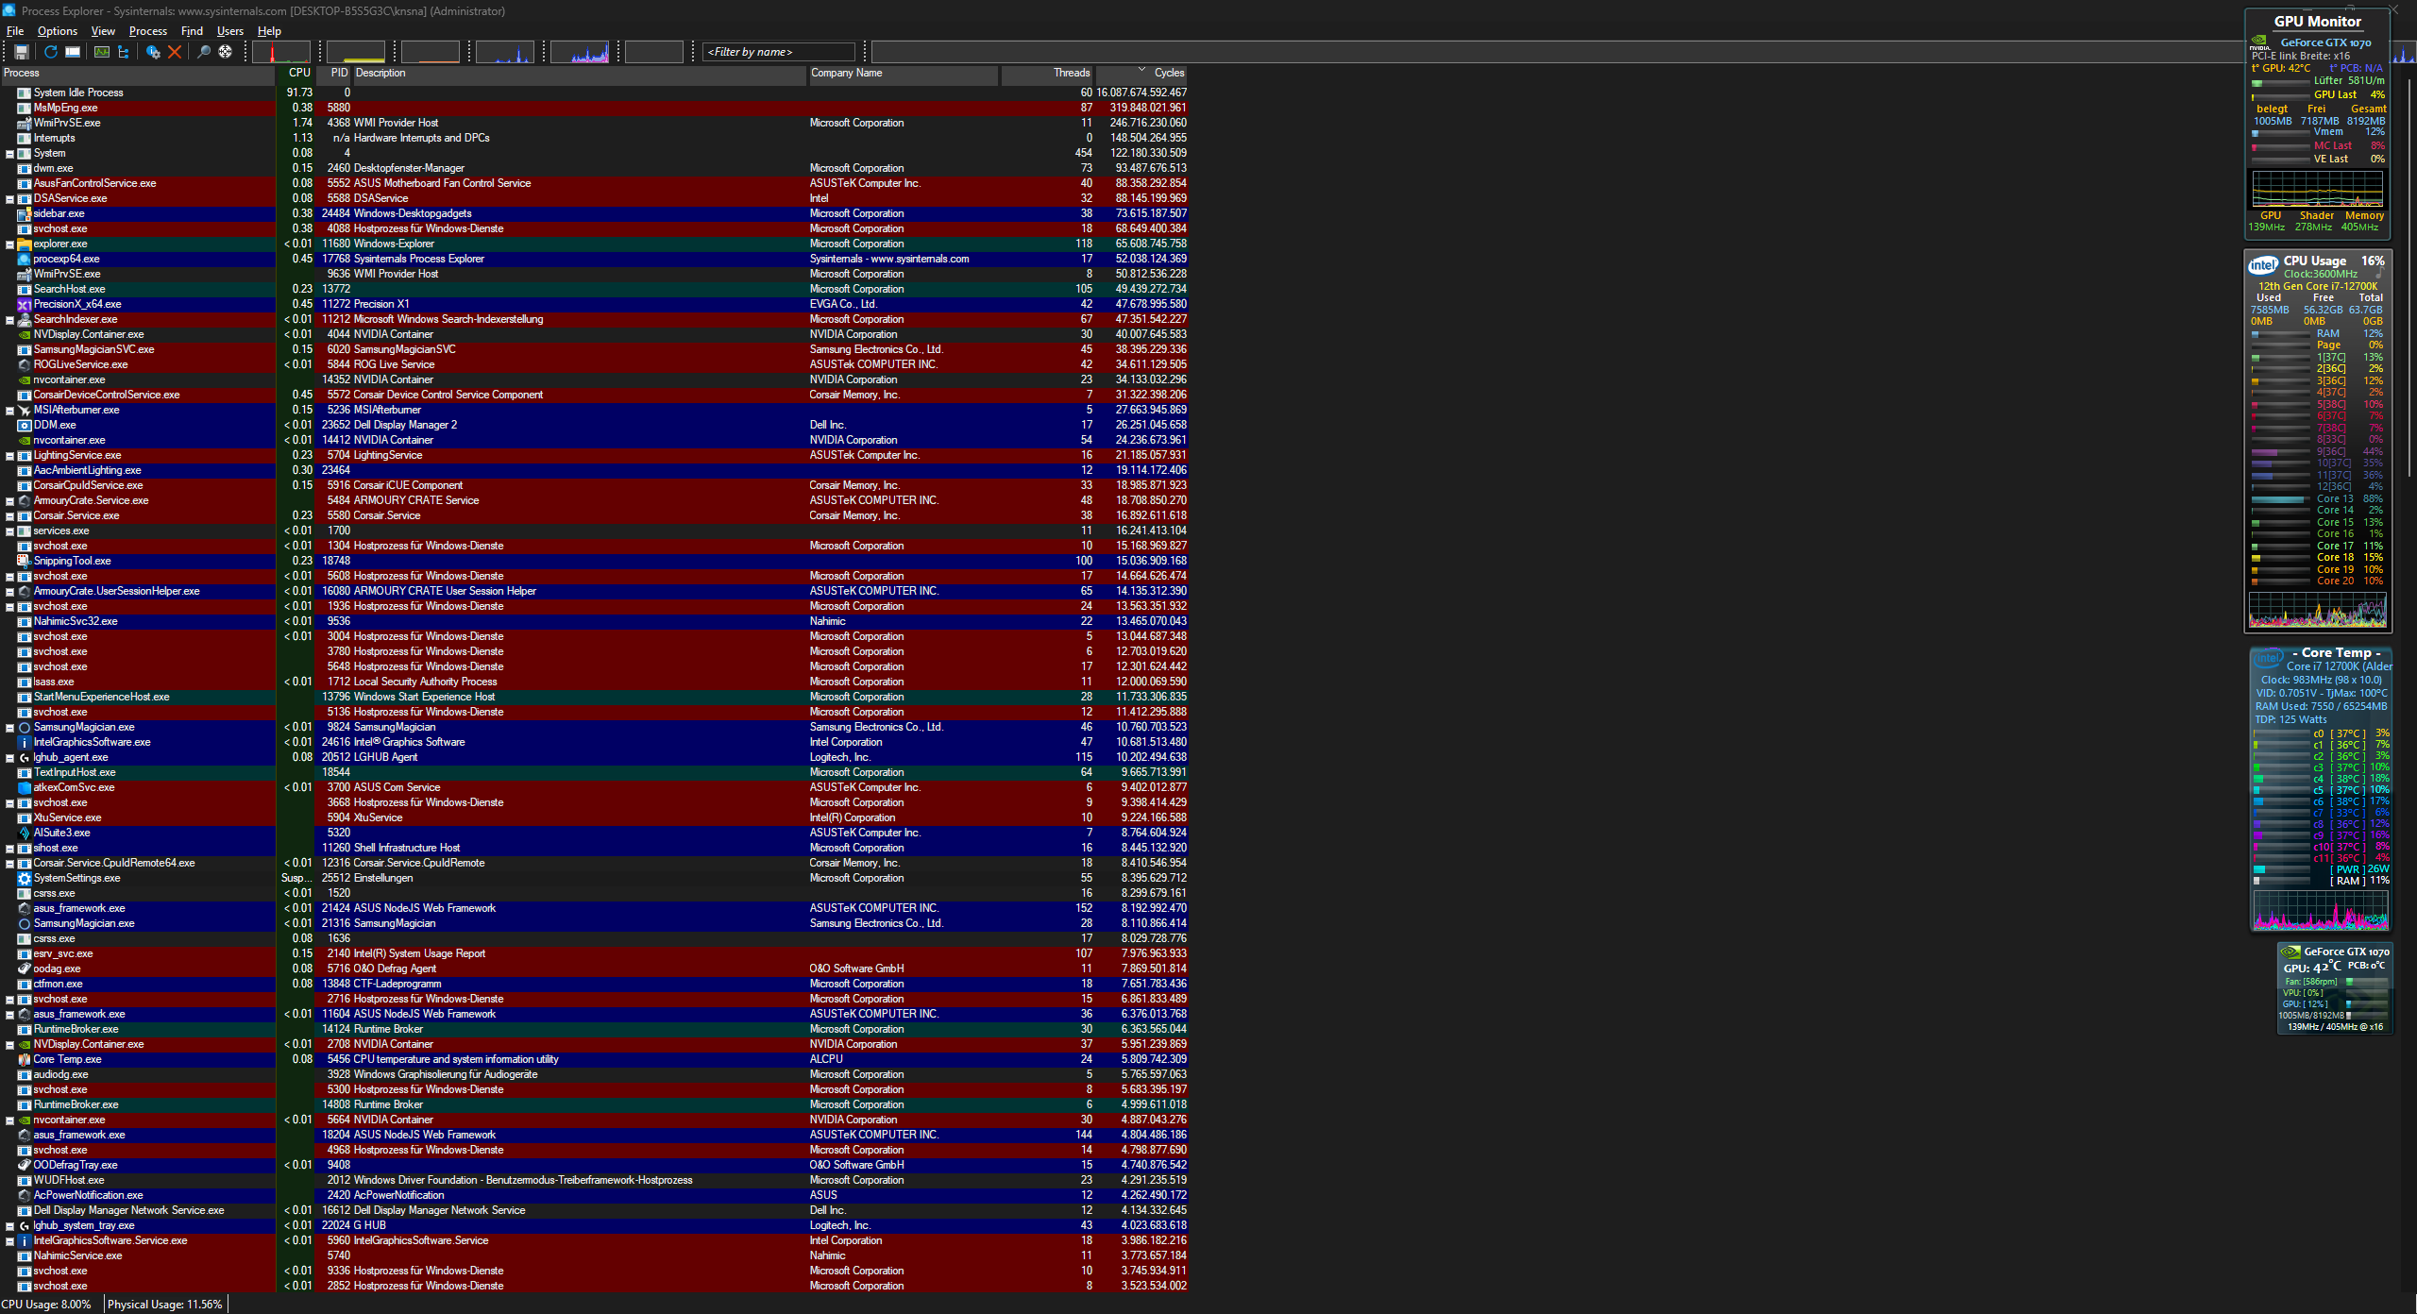
Task: Open System Information via the monitor graph icon
Action: 101,52
